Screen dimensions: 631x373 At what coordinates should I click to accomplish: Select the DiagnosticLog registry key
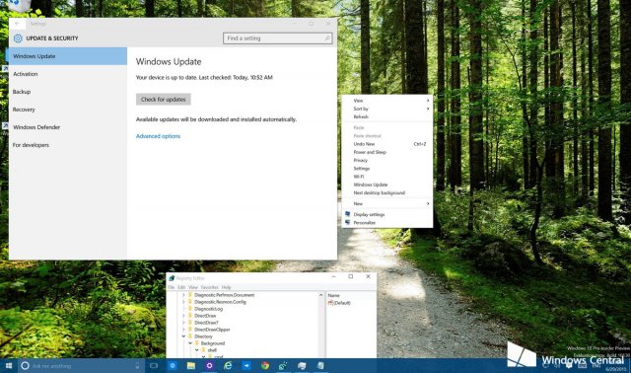(x=208, y=309)
